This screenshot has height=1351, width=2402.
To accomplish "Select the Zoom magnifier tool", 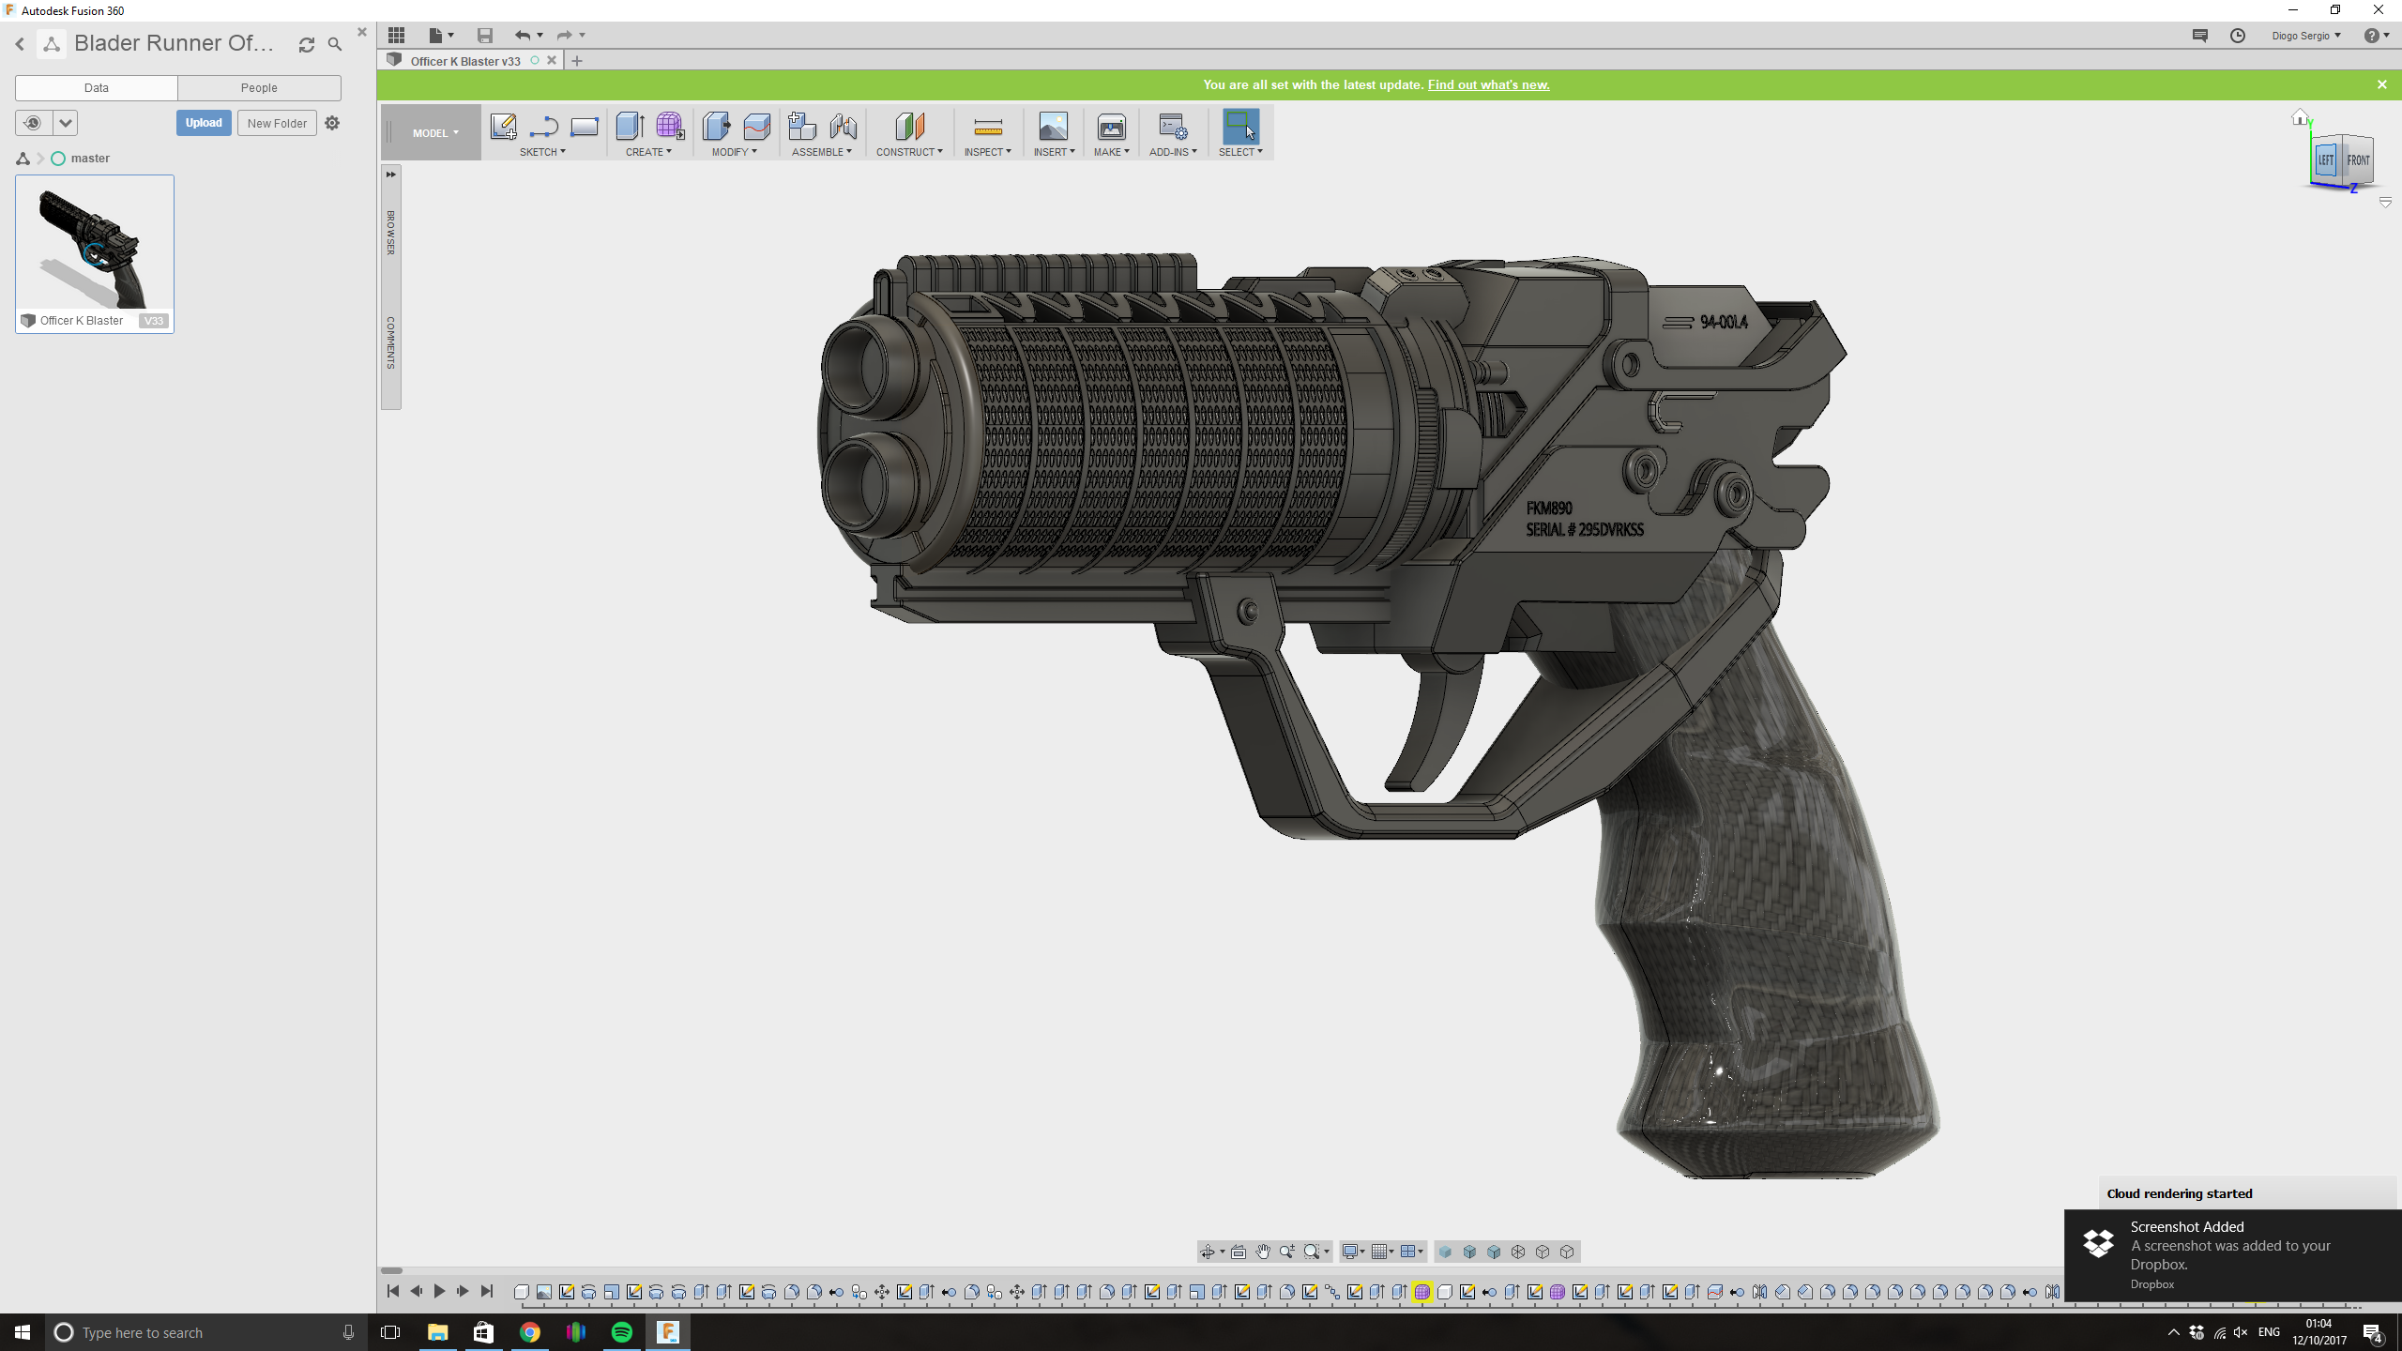I will 1287,1252.
